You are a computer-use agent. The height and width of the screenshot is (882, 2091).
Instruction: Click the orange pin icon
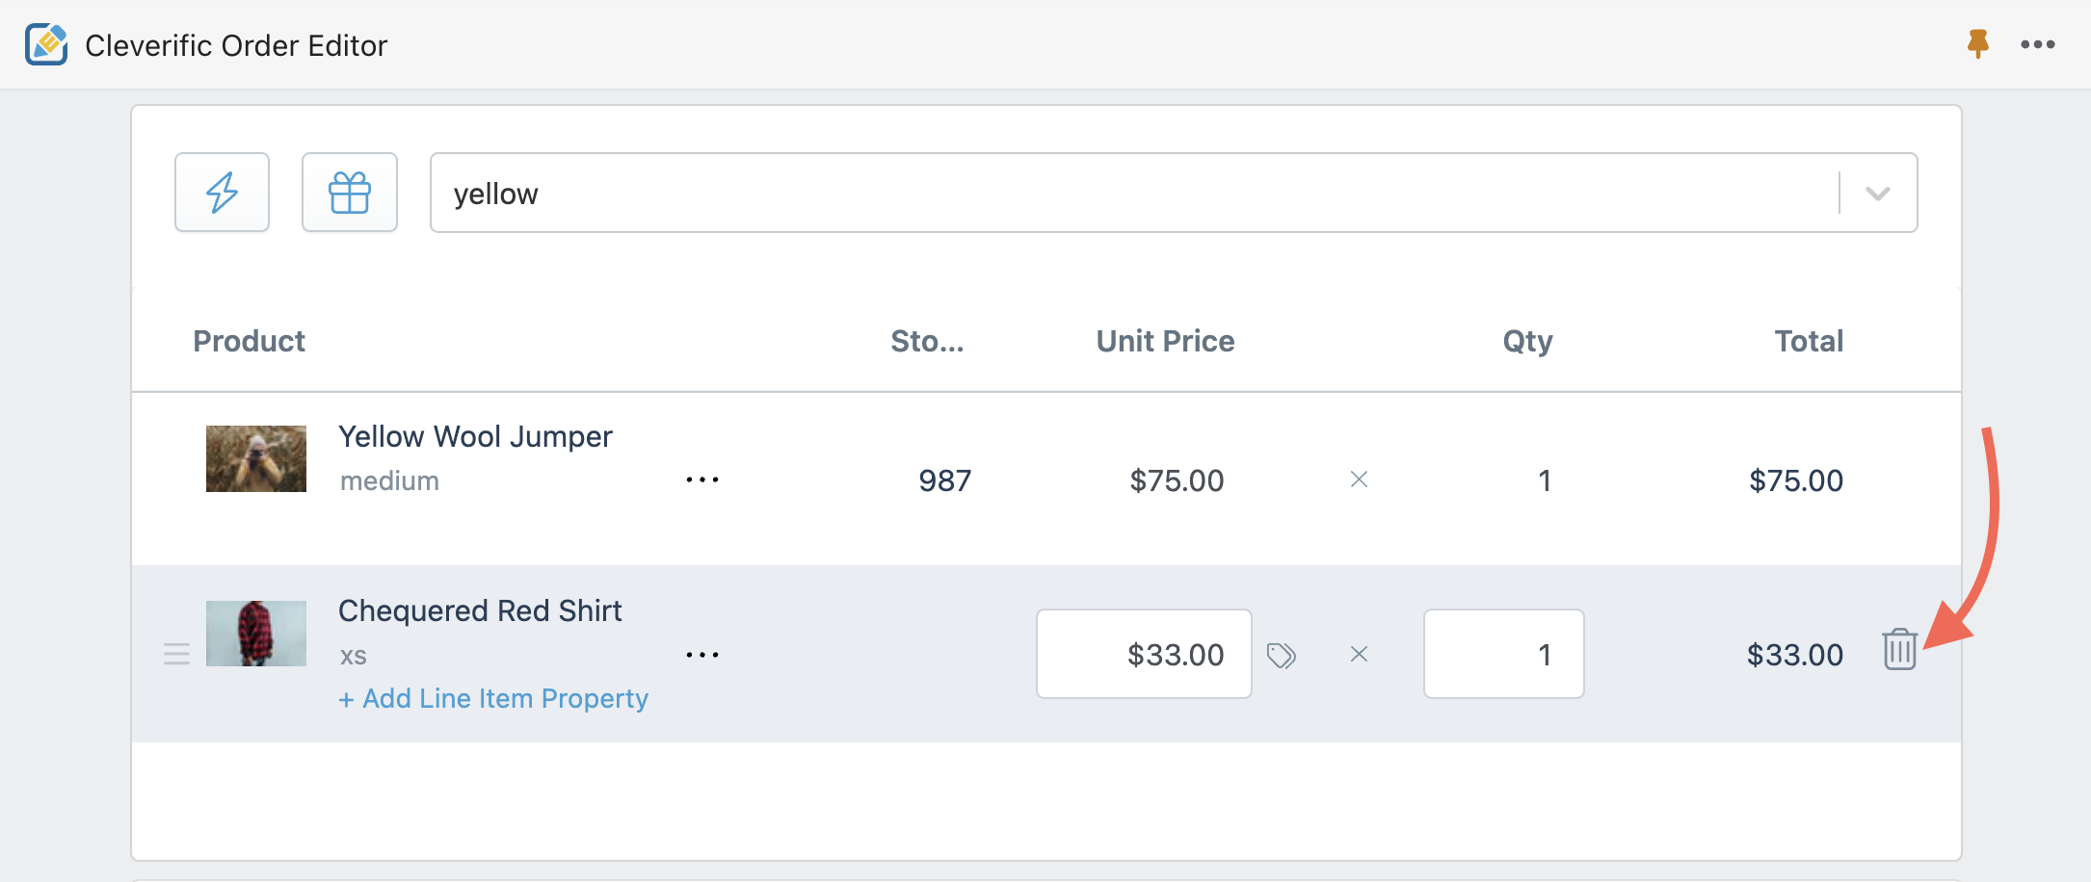[x=1977, y=44]
